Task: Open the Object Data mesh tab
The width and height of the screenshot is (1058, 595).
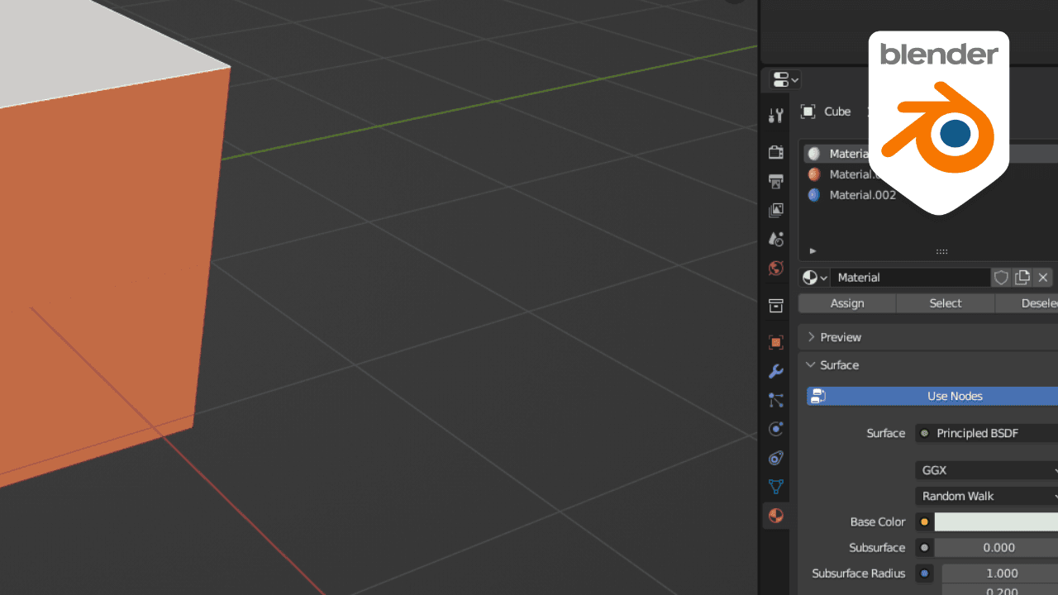Action: coord(775,487)
